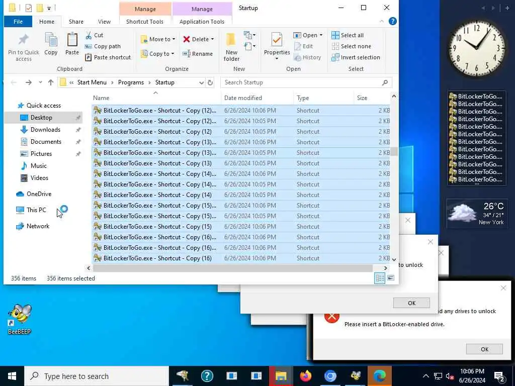Open This PC in the navigation pane

point(36,210)
